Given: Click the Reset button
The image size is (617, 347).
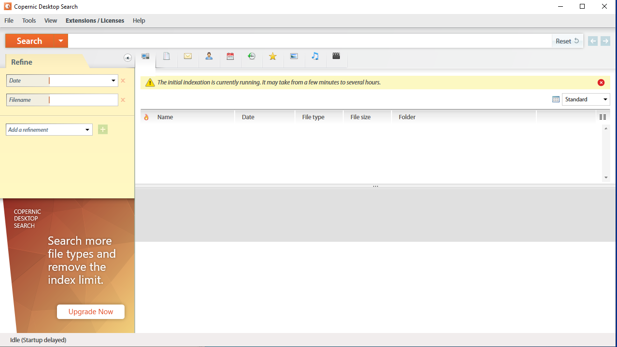Looking at the screenshot, I should 567,41.
